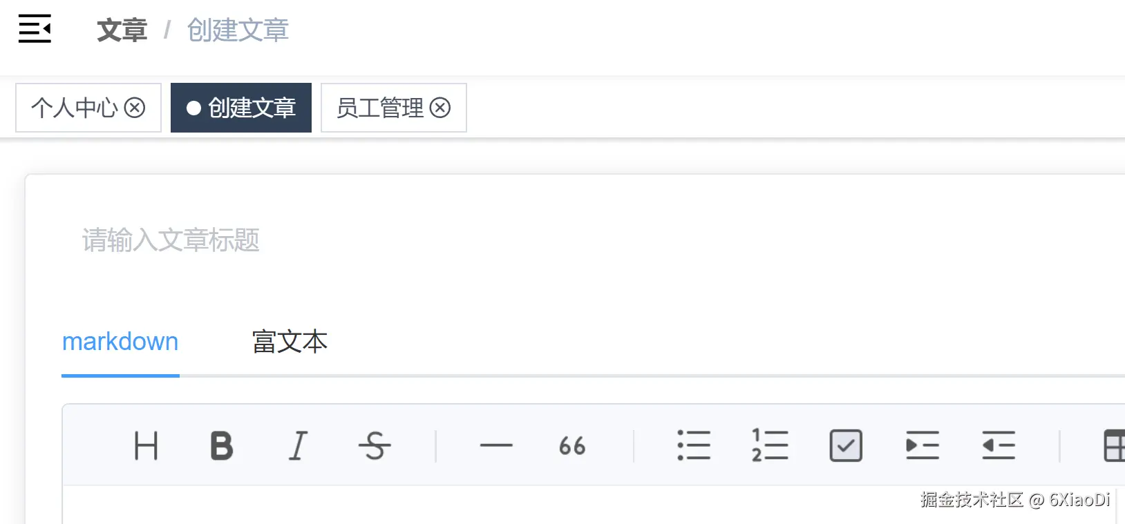
Task: Insert an unordered bullet list
Action: point(694,445)
